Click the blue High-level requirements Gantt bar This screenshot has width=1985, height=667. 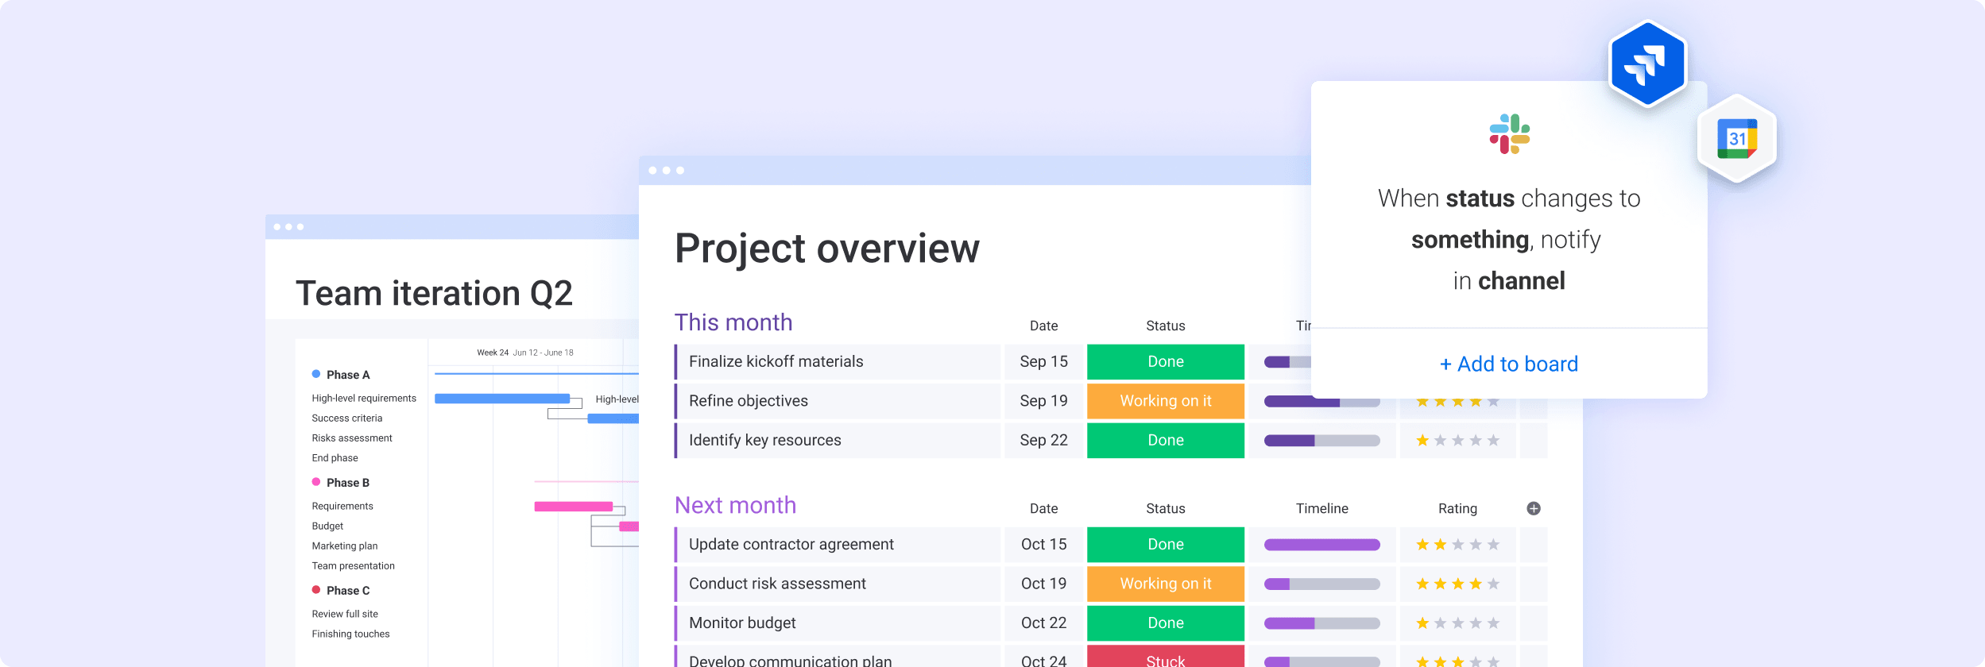[502, 399]
